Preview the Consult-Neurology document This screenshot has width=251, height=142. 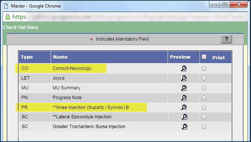pyautogui.click(x=184, y=68)
